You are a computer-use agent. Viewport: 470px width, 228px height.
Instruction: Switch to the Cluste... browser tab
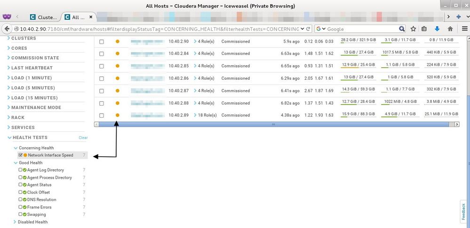[x=43, y=17]
